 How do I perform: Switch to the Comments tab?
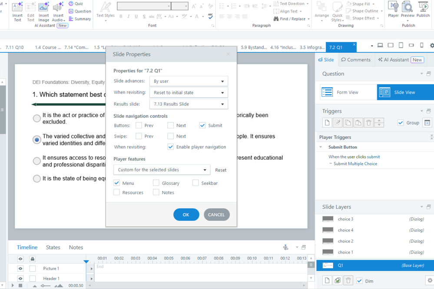[356, 60]
